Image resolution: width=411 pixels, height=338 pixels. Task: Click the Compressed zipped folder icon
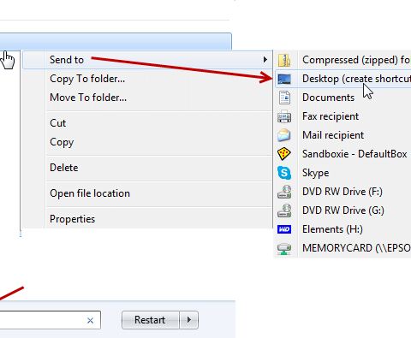pyautogui.click(x=284, y=60)
